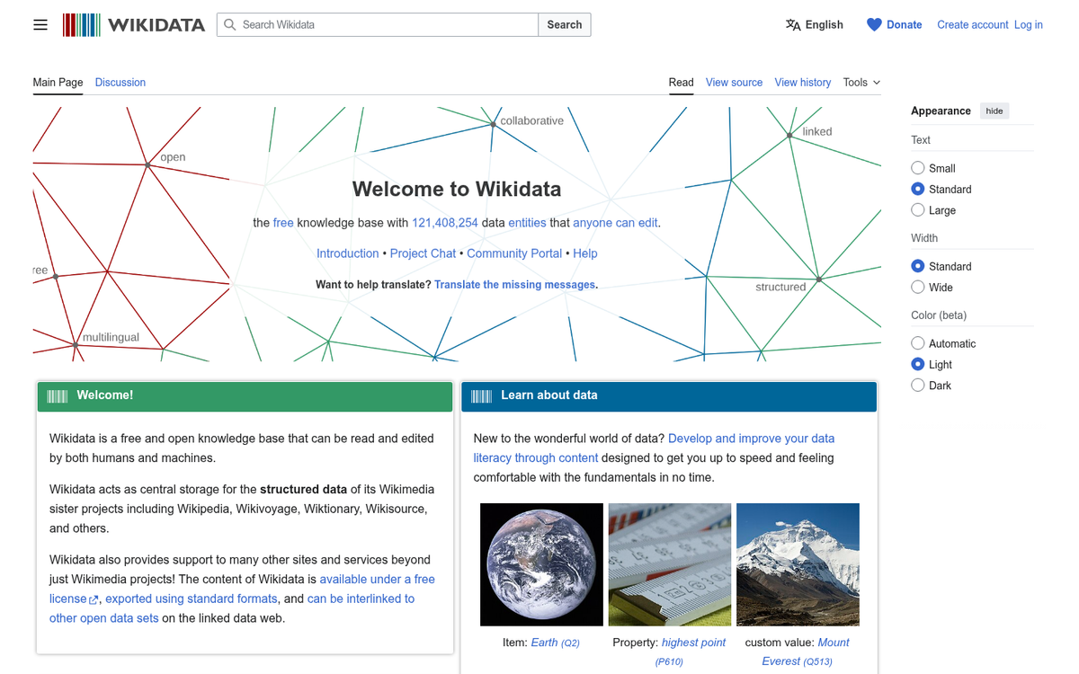Select Large text size

(917, 209)
